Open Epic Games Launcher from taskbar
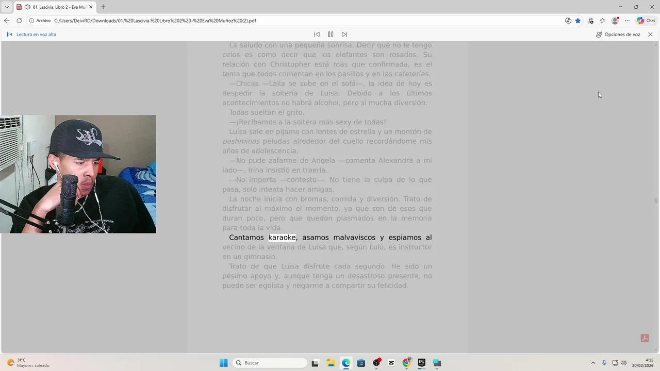The image size is (660, 371). 422,363
